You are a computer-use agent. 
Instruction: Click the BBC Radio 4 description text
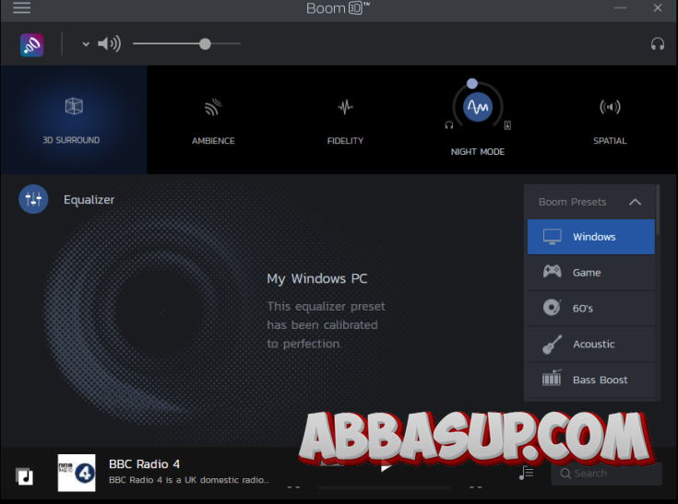click(189, 480)
